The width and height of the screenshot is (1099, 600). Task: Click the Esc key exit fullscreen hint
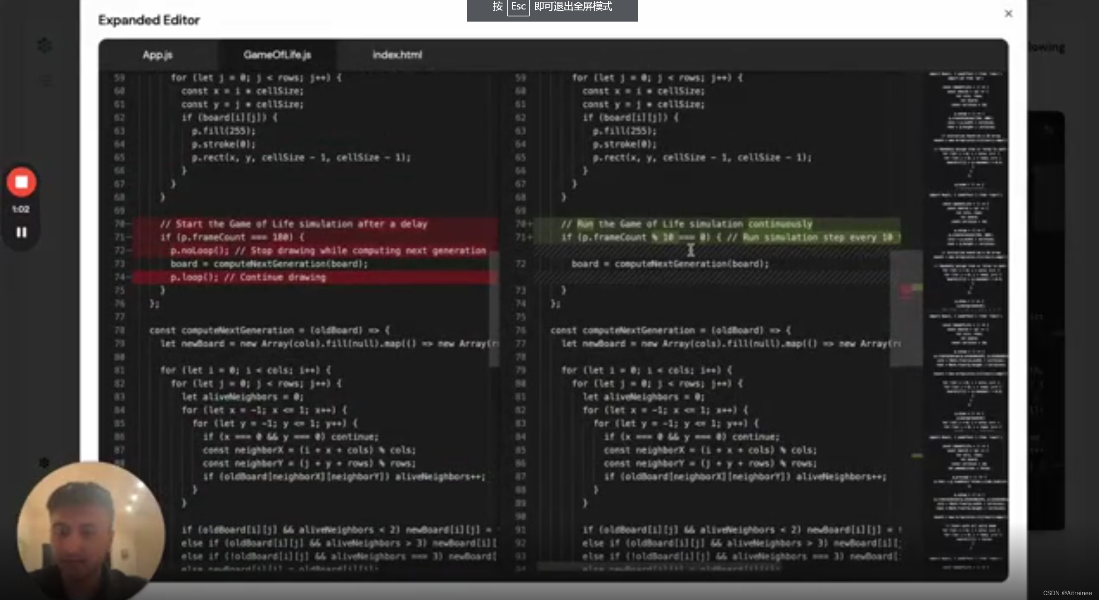[552, 7]
